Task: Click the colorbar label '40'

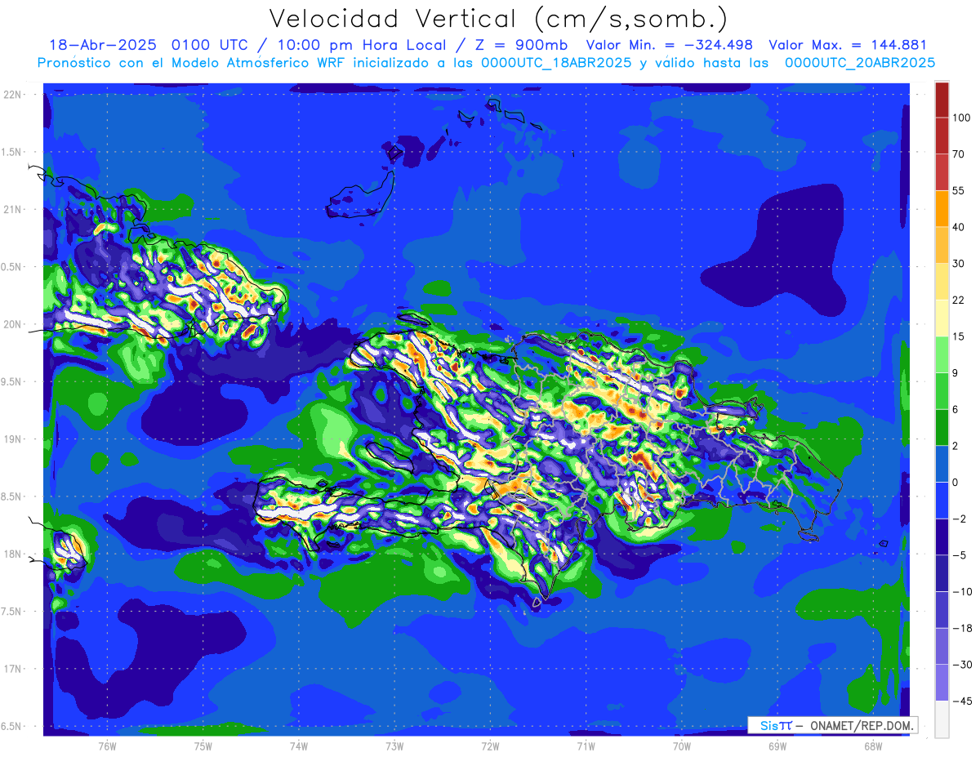Action: click(959, 227)
